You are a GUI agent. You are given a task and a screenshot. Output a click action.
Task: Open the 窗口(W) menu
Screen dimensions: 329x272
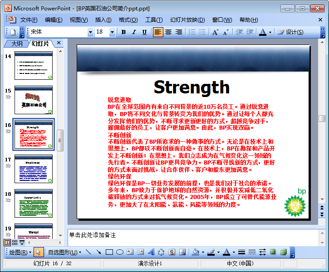point(222,20)
